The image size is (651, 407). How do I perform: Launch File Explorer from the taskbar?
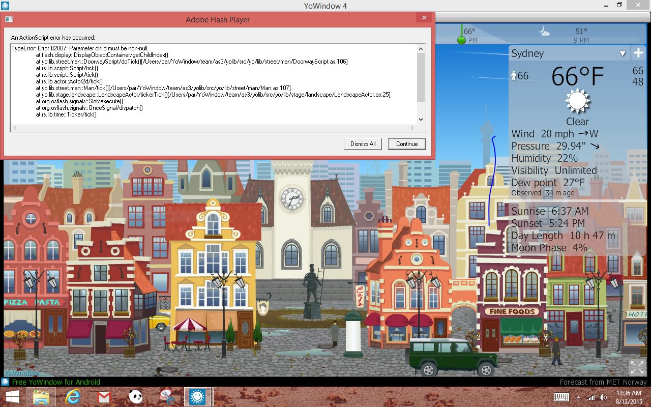(x=41, y=397)
